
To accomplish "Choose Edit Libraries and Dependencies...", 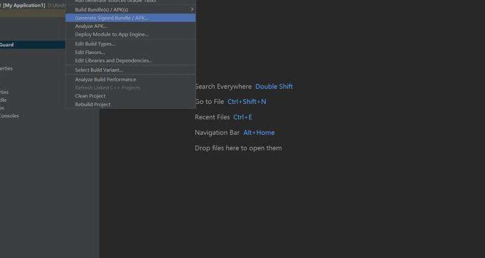I will (x=130, y=61).
